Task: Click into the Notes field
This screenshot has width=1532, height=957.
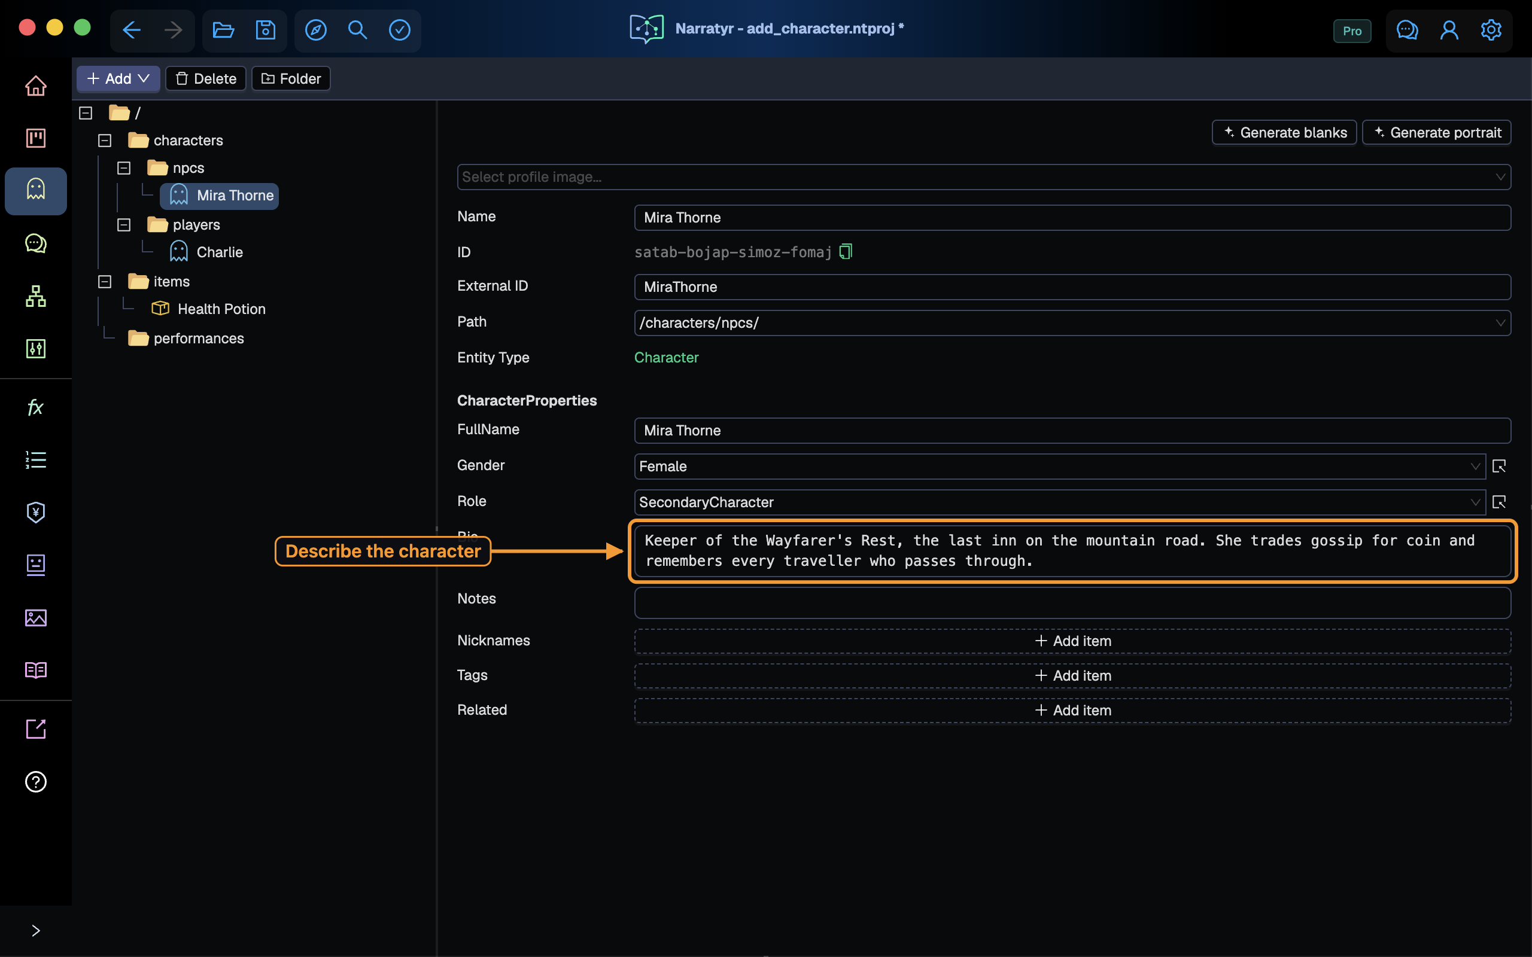Action: (x=1072, y=603)
